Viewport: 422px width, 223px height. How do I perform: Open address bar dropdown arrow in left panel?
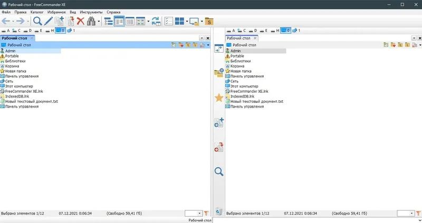tap(208, 45)
